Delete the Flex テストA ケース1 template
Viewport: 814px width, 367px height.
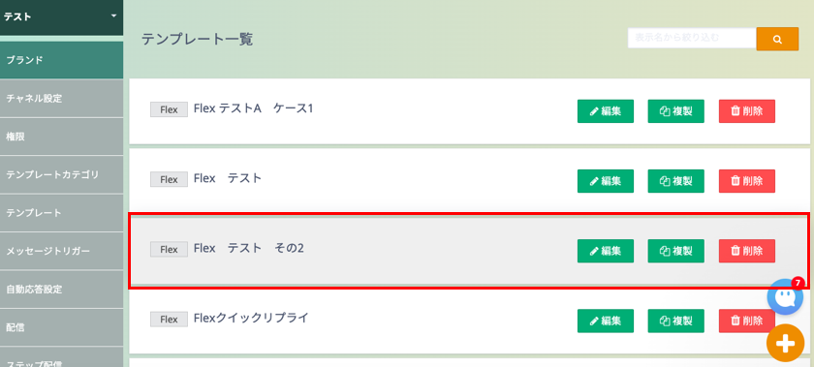[x=746, y=111]
